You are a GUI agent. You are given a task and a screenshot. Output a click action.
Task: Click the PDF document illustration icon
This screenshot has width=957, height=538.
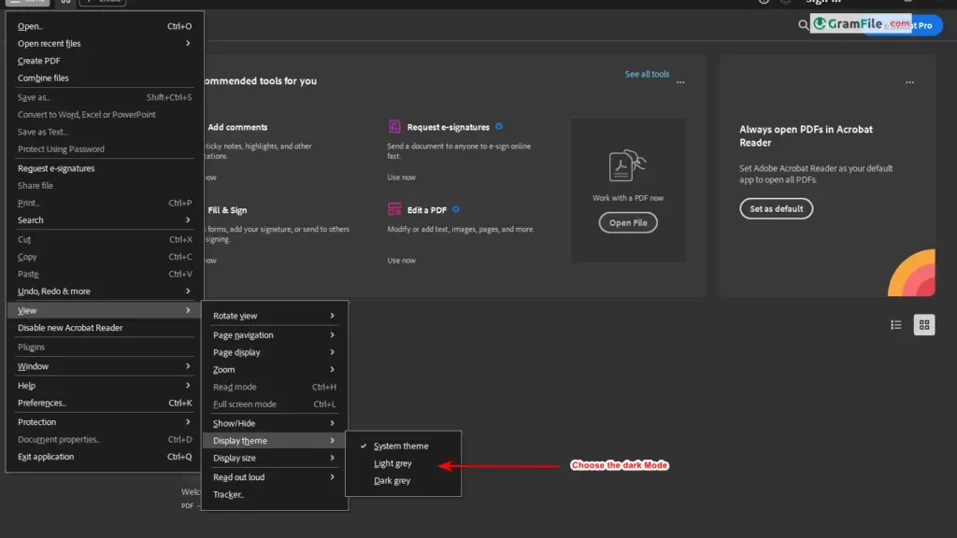click(x=627, y=166)
